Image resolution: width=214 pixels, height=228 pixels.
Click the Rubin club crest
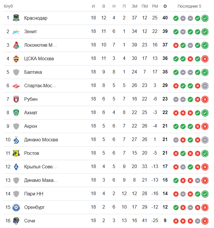point(16,99)
